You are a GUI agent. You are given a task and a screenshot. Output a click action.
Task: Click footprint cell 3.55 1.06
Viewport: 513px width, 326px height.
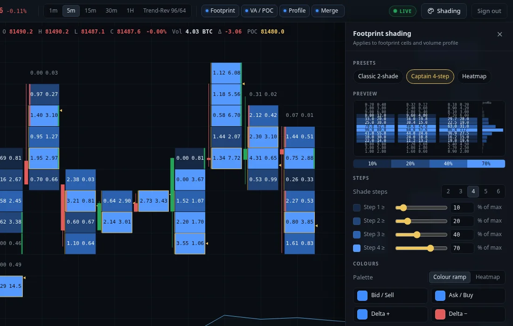click(x=190, y=244)
